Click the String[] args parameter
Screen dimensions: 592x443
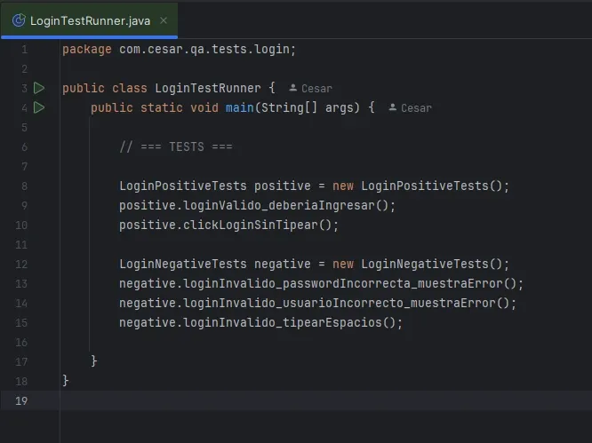point(307,107)
